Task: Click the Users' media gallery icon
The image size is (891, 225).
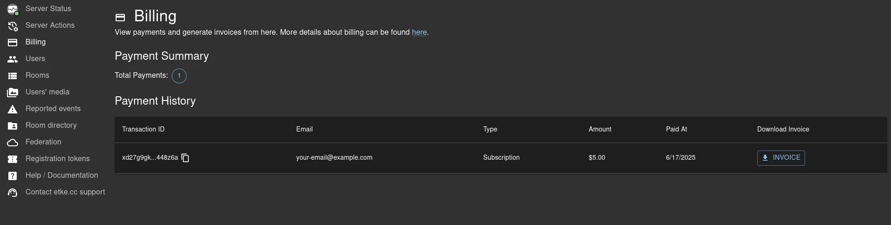Action: (x=13, y=93)
